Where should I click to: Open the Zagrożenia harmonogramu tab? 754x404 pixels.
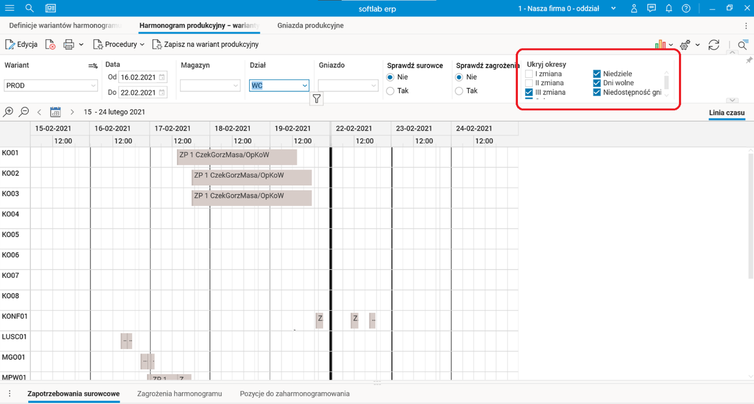pyautogui.click(x=180, y=394)
